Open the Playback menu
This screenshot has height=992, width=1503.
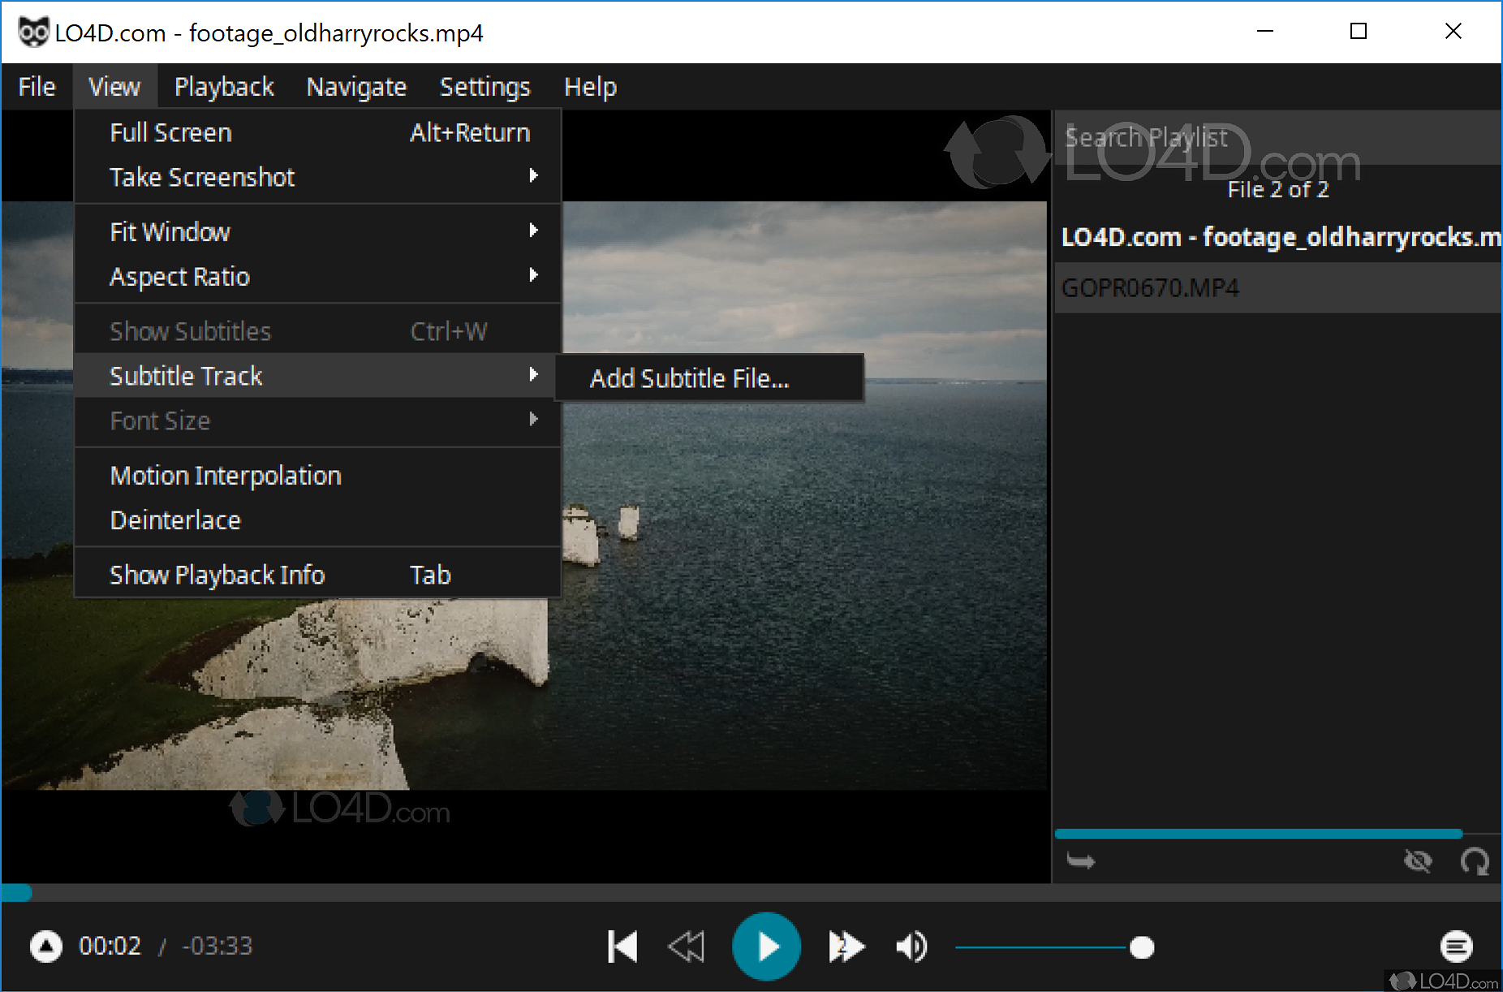pyautogui.click(x=224, y=86)
